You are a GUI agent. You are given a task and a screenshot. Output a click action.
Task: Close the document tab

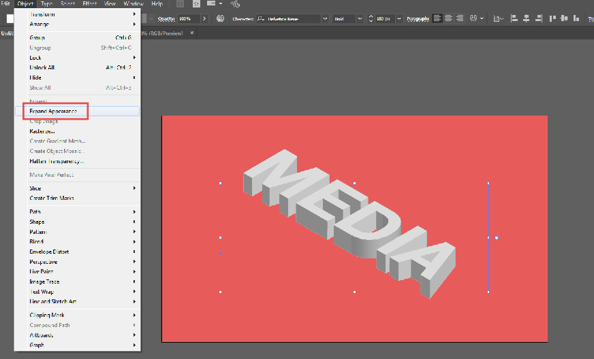tap(192, 32)
